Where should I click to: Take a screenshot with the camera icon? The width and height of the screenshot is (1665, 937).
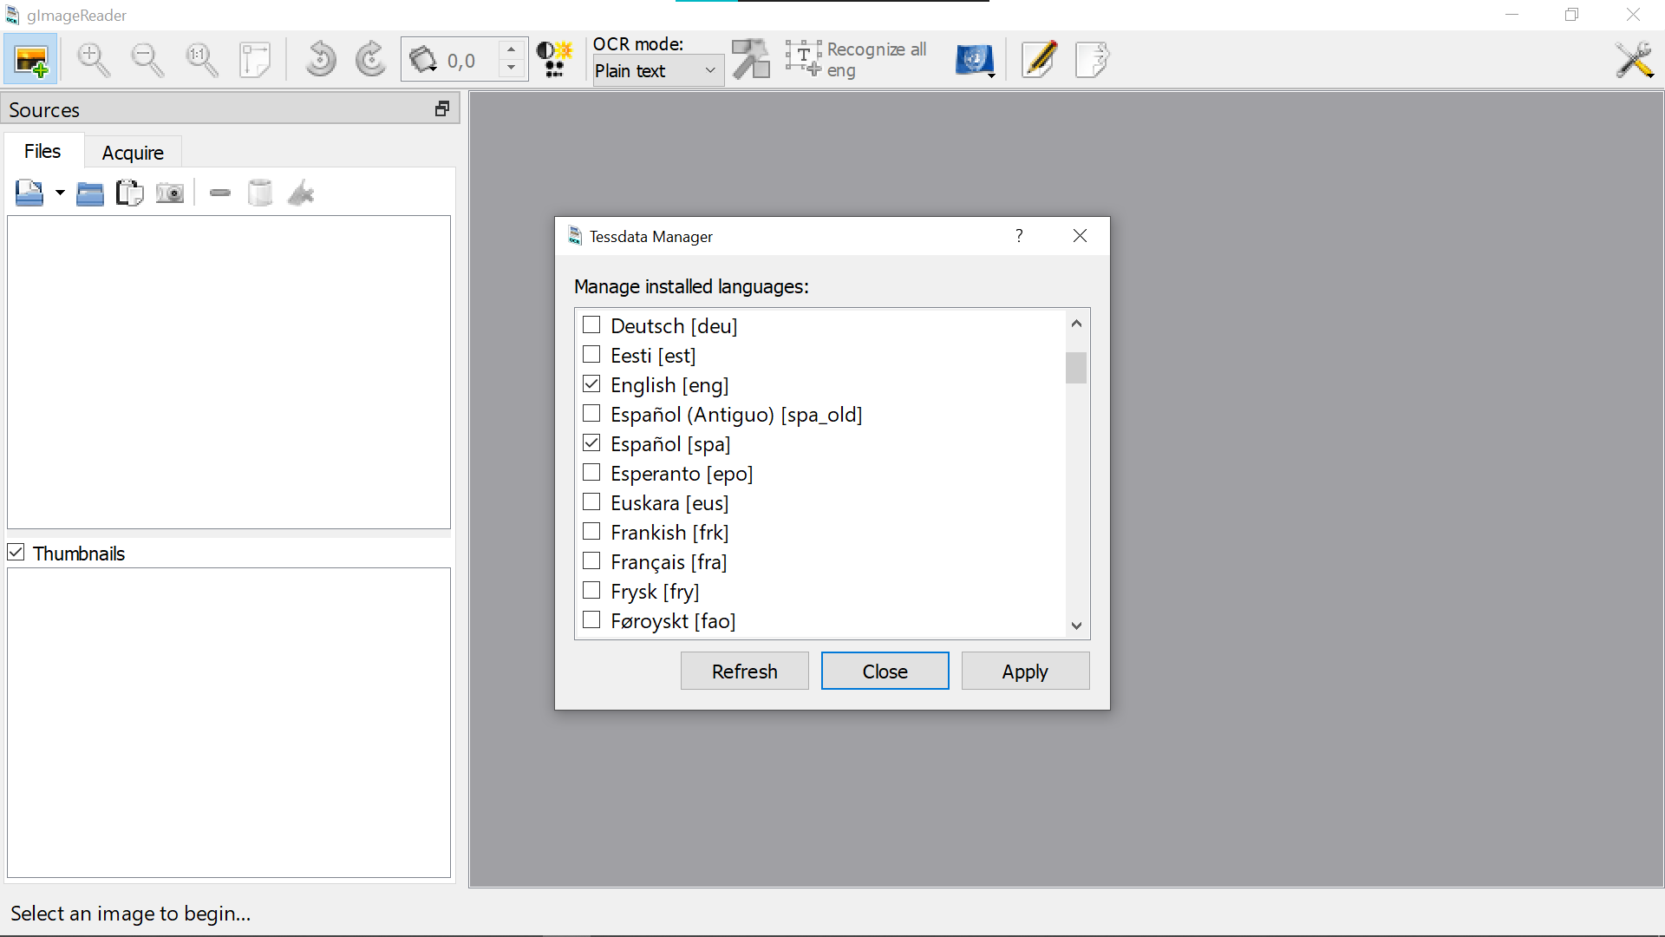coord(170,192)
